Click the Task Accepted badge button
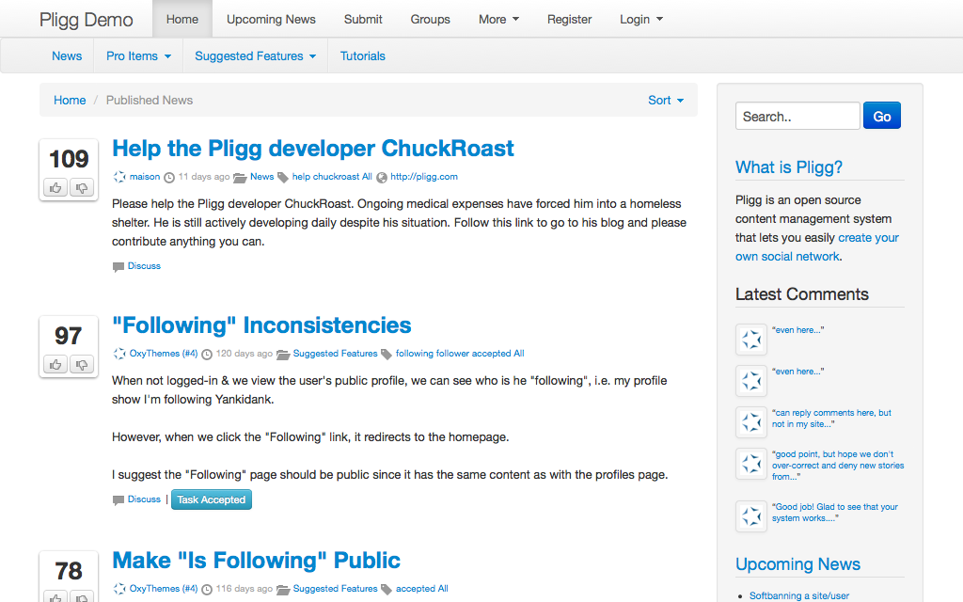Image resolution: width=963 pixels, height=602 pixels. (212, 500)
